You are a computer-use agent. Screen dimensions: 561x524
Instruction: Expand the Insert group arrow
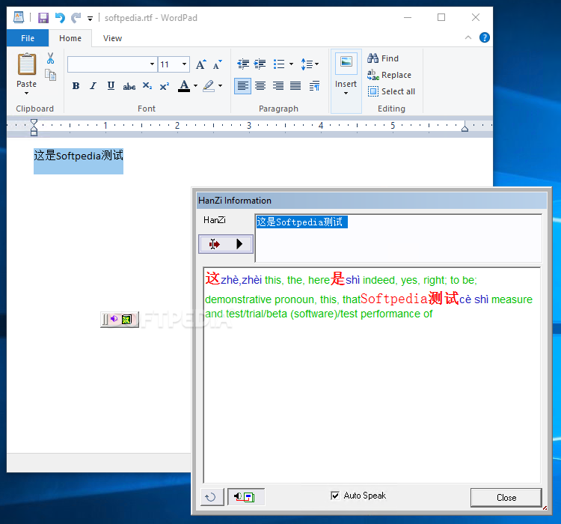[346, 93]
